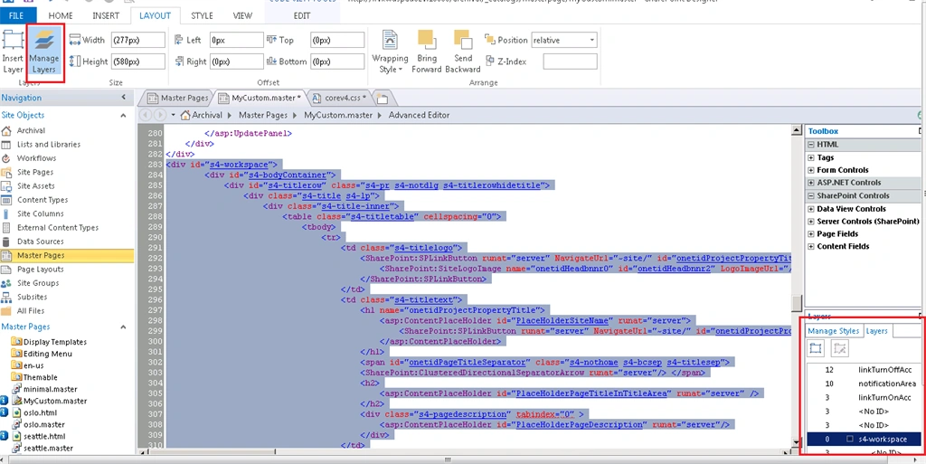Click the insert layer icon in Layers panel
Image resolution: width=926 pixels, height=464 pixels.
816,349
